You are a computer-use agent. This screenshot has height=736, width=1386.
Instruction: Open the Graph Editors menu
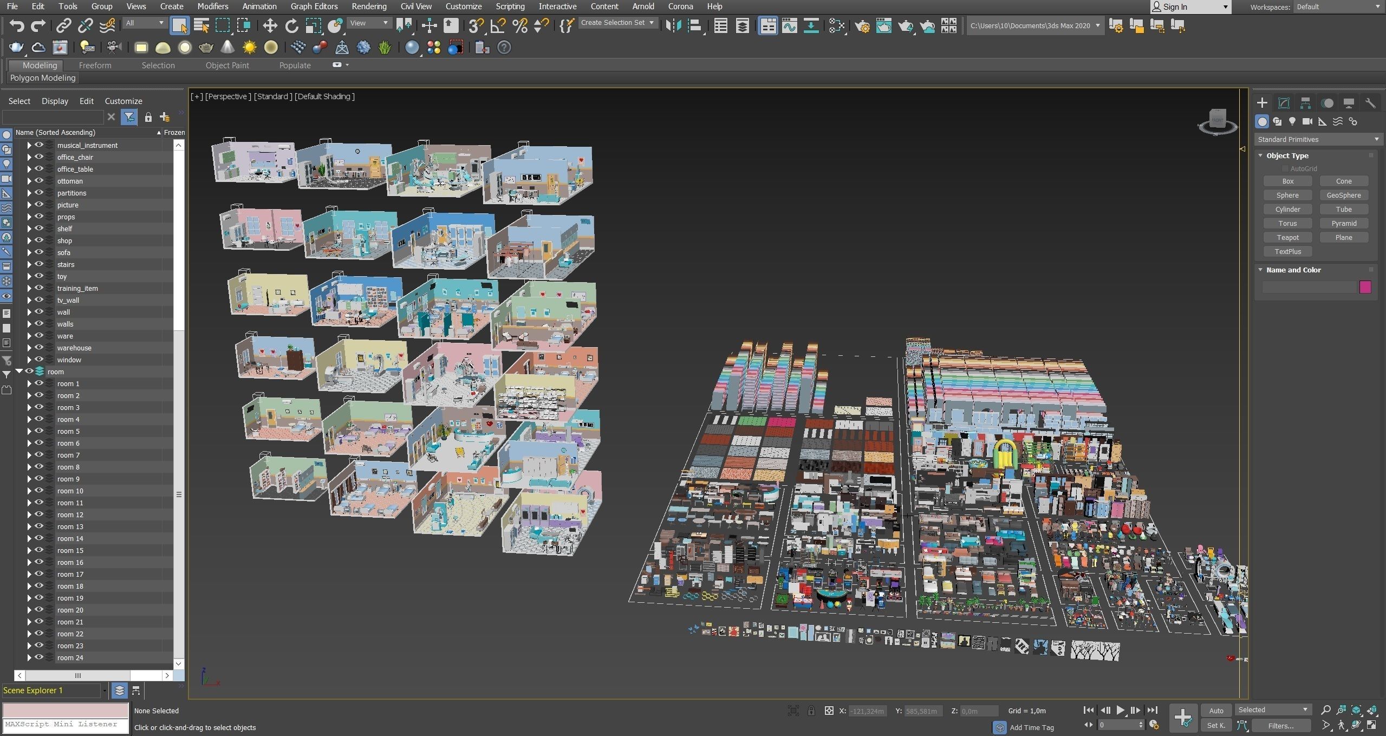click(x=314, y=6)
